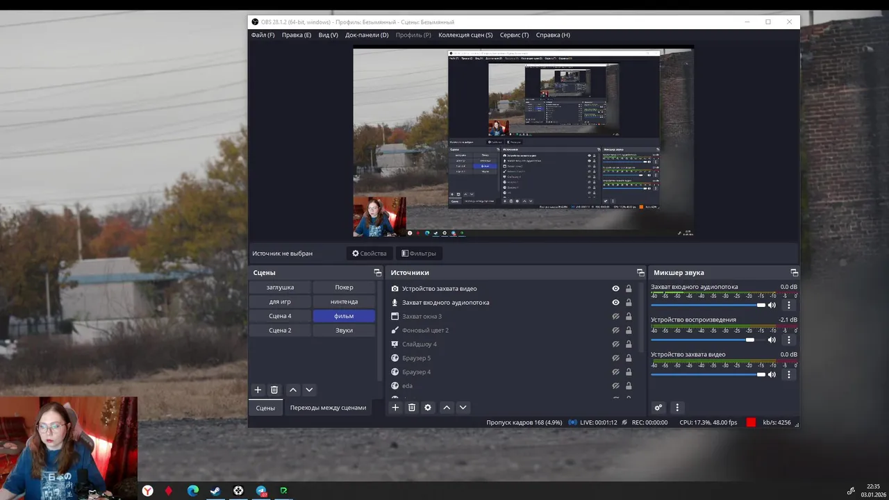
Task: Adjust Устройство воспроизведения volume slider
Action: (708, 340)
